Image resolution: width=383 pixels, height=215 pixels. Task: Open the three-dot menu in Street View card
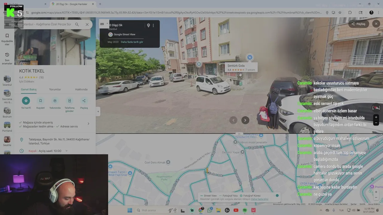tap(153, 25)
